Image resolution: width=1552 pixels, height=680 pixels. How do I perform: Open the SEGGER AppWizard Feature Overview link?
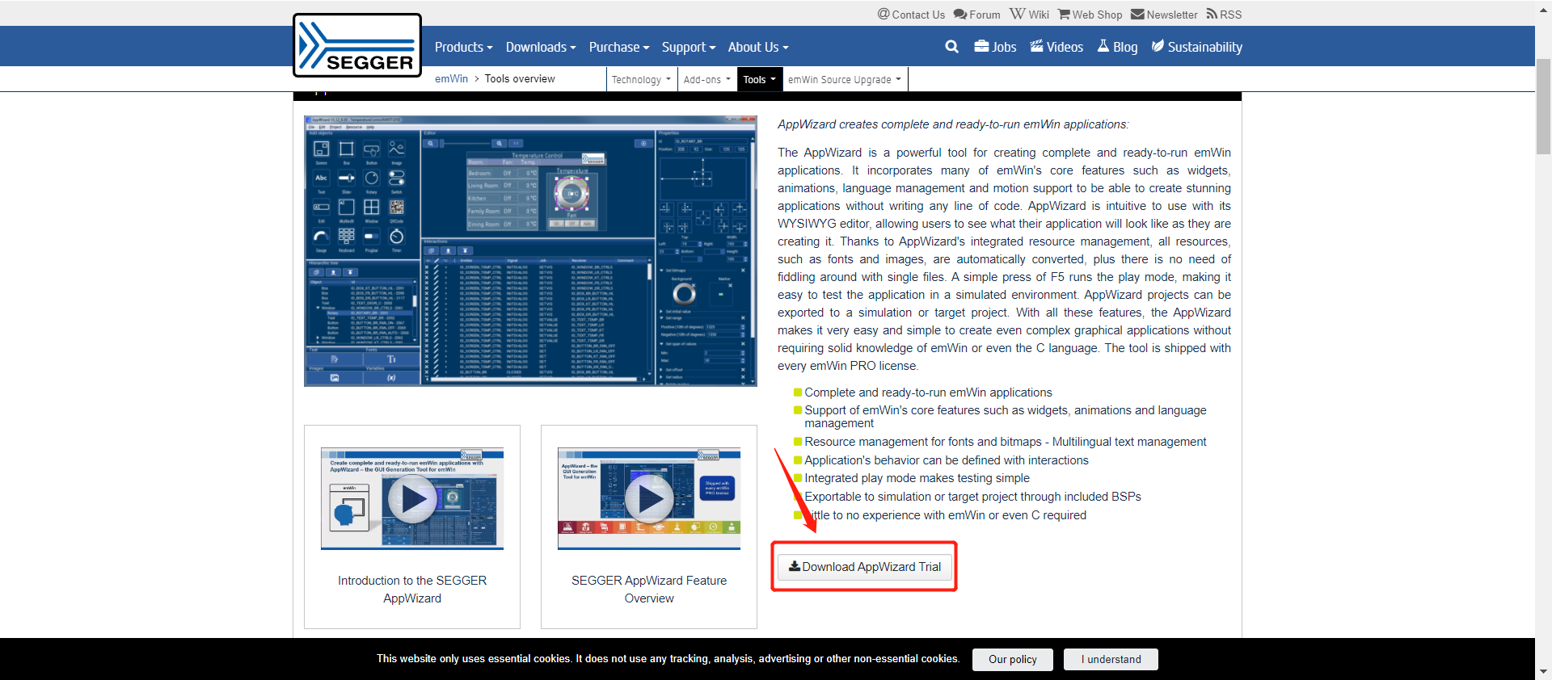pos(649,590)
